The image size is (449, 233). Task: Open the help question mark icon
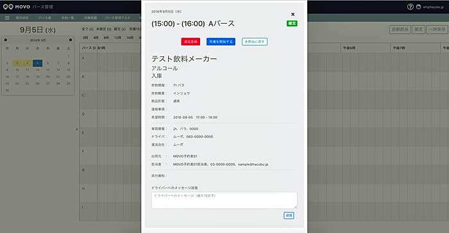pyautogui.click(x=411, y=6)
